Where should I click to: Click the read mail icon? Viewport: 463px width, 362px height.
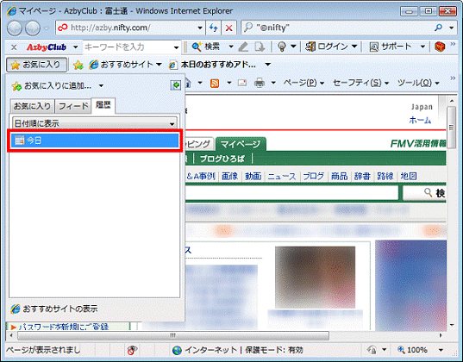242,83
